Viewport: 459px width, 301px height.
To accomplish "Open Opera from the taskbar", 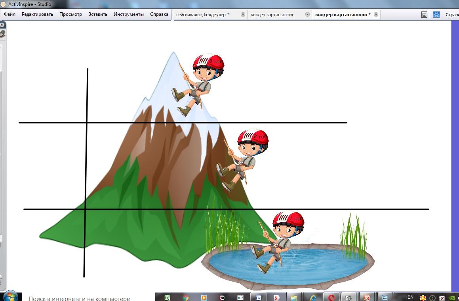I will pos(331,297).
